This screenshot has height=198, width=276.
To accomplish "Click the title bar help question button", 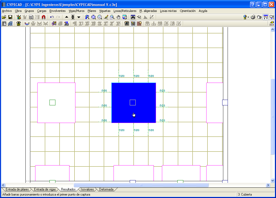I will click(253, 5).
